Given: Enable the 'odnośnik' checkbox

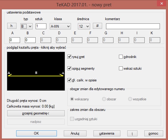Looking at the screenshot, I should [x=121, y=57].
